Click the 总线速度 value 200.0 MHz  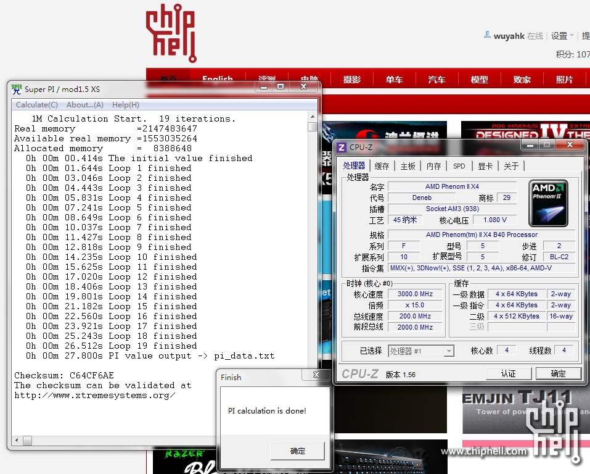(415, 316)
